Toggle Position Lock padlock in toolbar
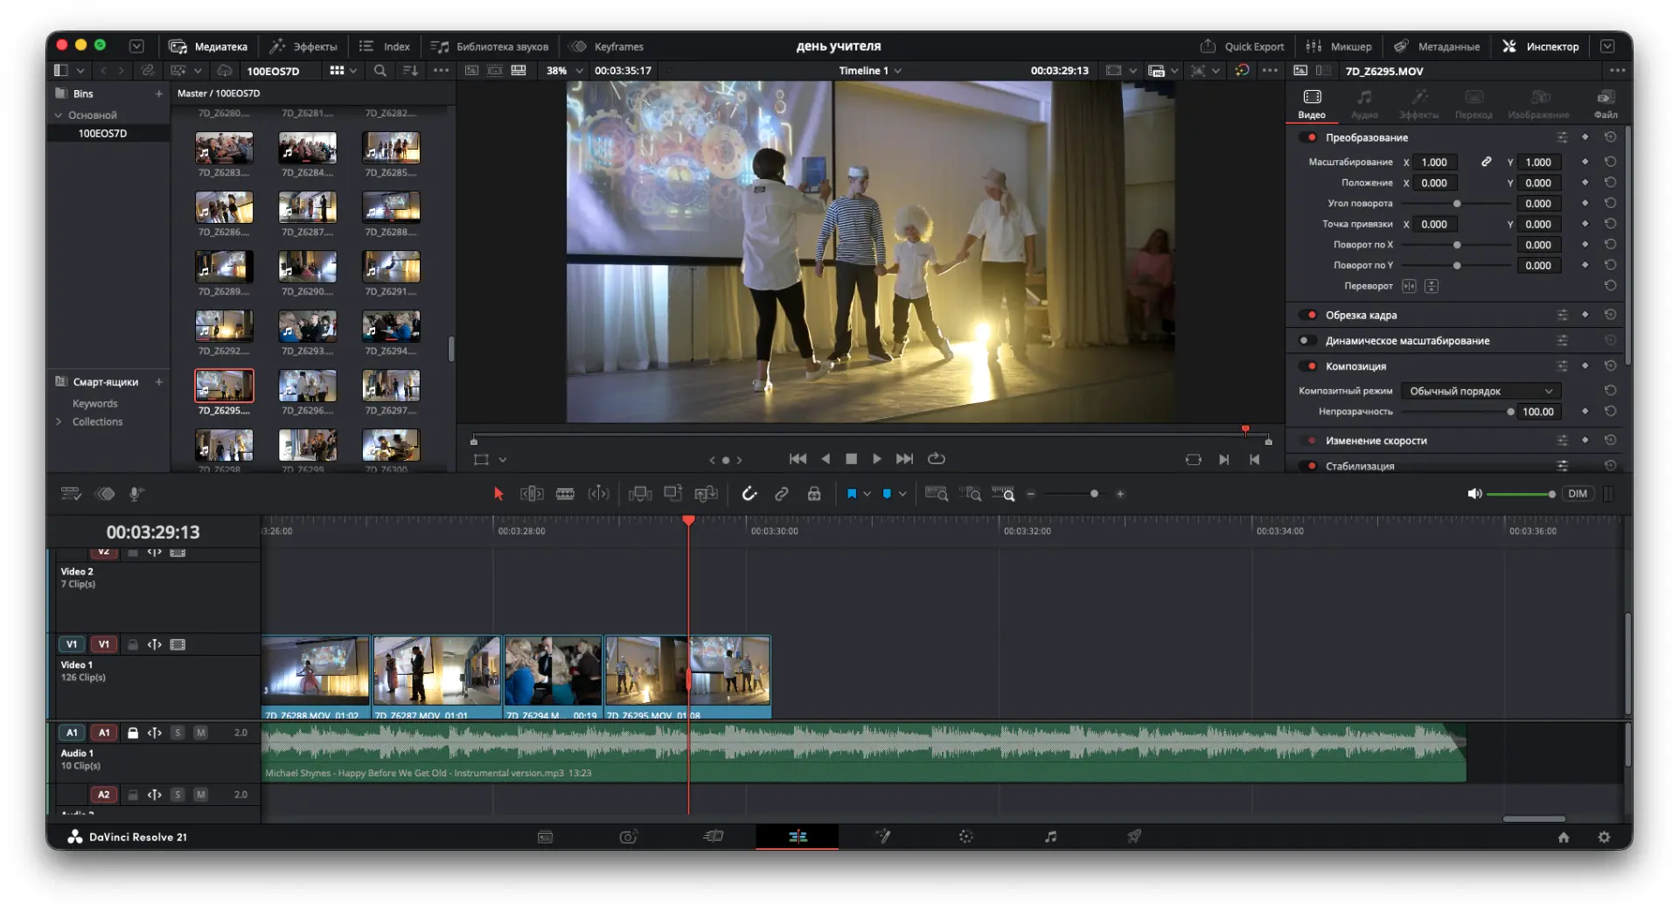This screenshot has height=911, width=1679. click(x=814, y=494)
